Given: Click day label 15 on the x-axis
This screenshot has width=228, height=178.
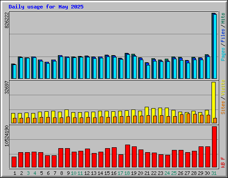Looking at the screenshot, I should [x=107, y=173].
